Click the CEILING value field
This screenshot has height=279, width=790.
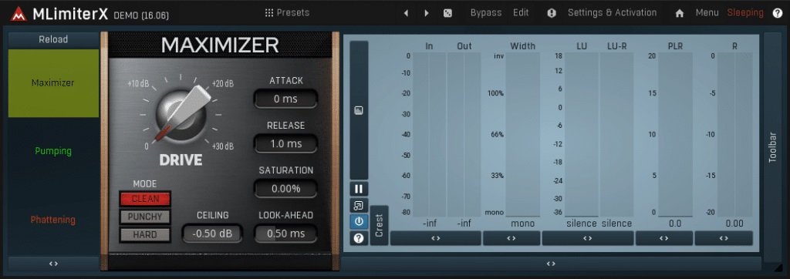212,234
